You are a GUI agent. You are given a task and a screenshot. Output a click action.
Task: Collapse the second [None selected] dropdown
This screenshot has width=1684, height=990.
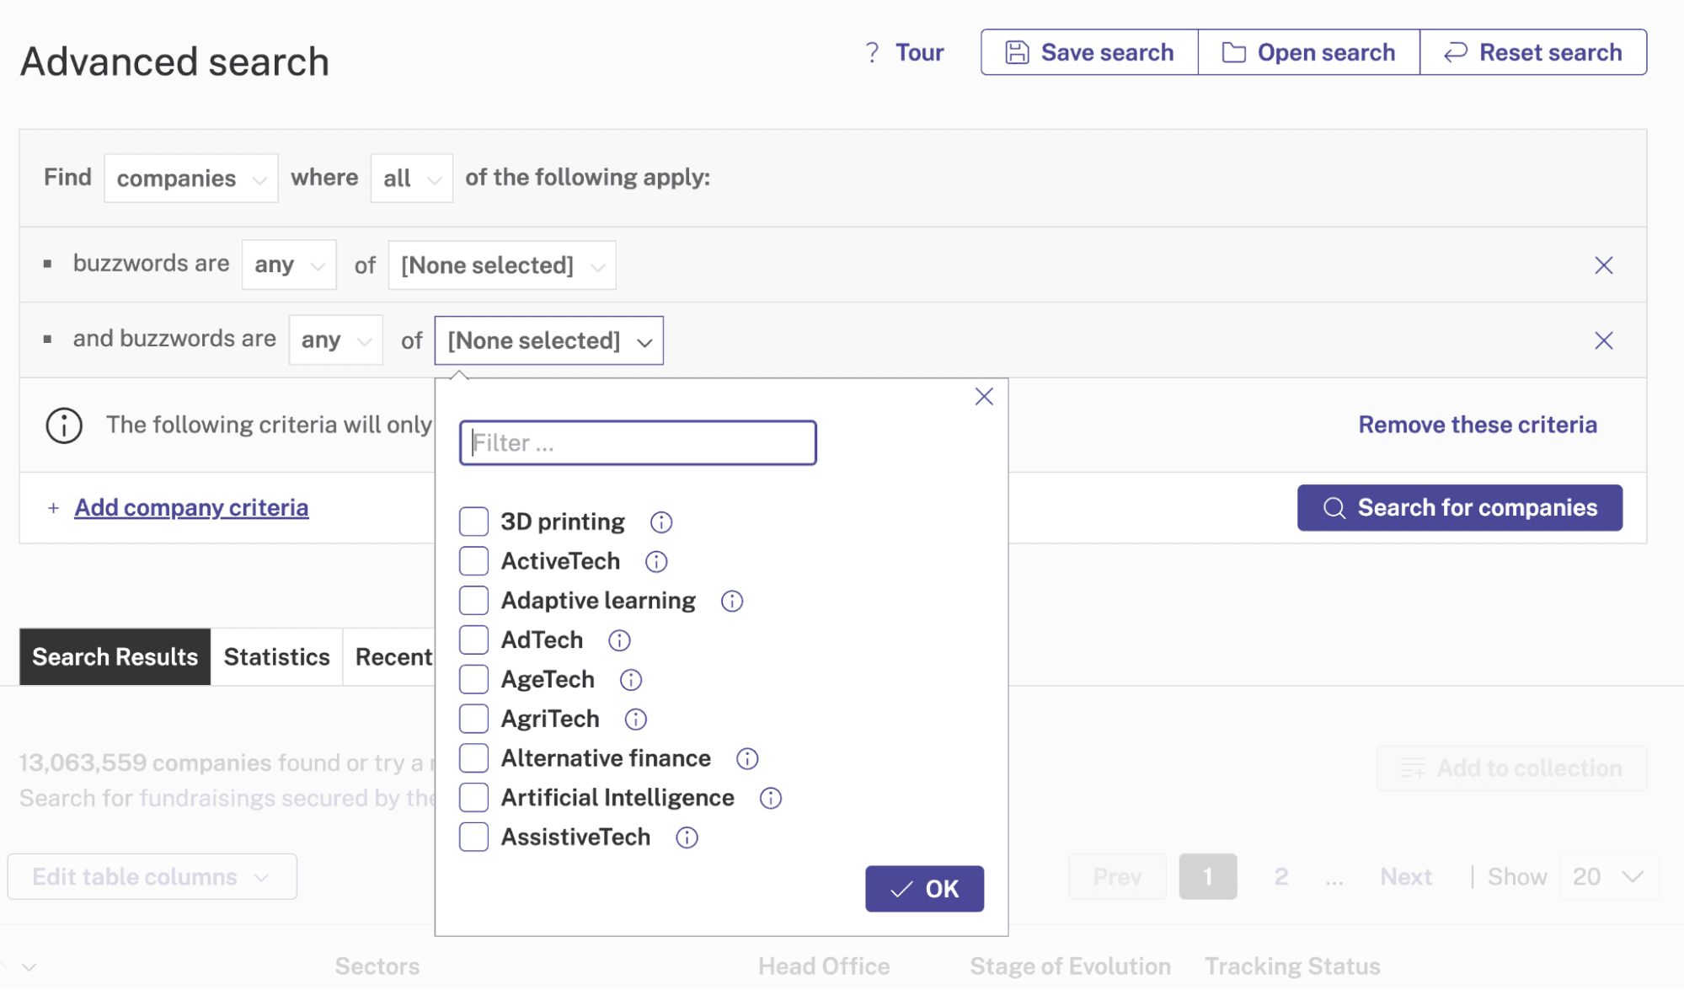coord(549,340)
